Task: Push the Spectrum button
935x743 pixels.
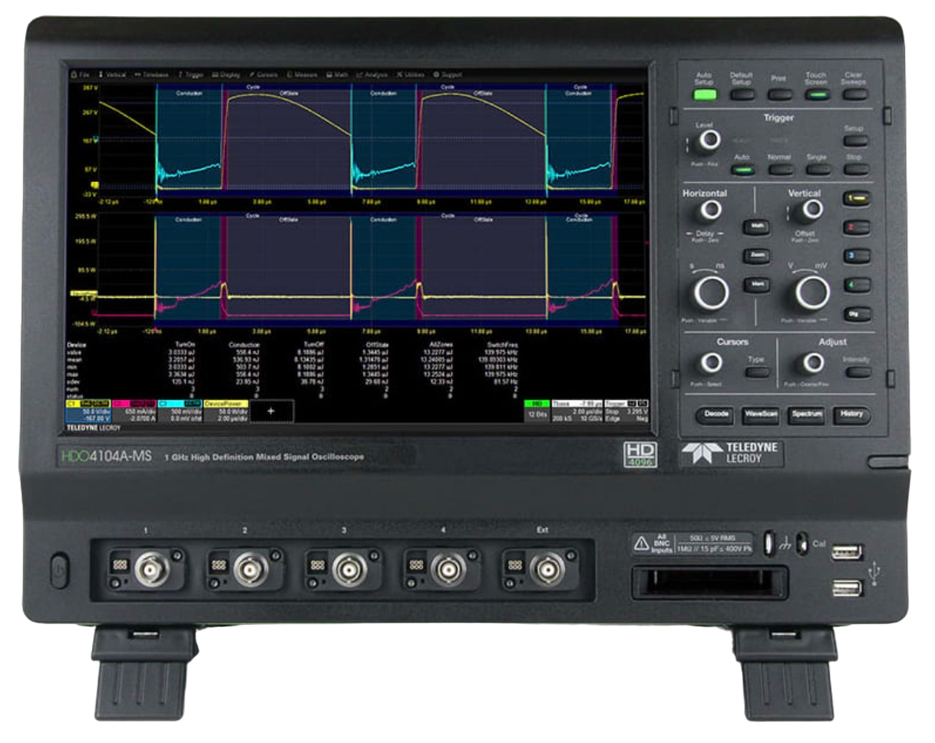Action: (807, 414)
